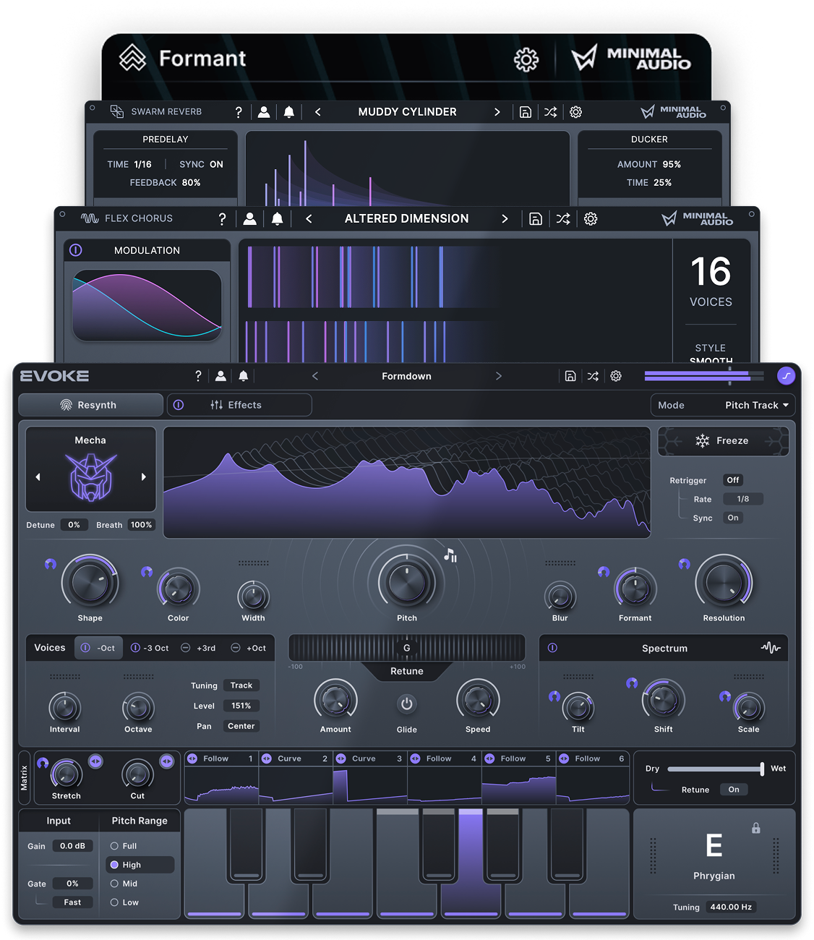Open Formant settings gear icon
The image size is (814, 940).
(526, 59)
